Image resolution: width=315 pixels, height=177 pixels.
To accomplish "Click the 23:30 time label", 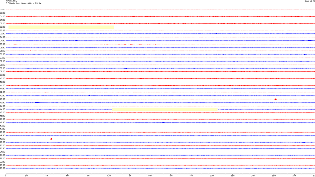I will coord(3,168).
